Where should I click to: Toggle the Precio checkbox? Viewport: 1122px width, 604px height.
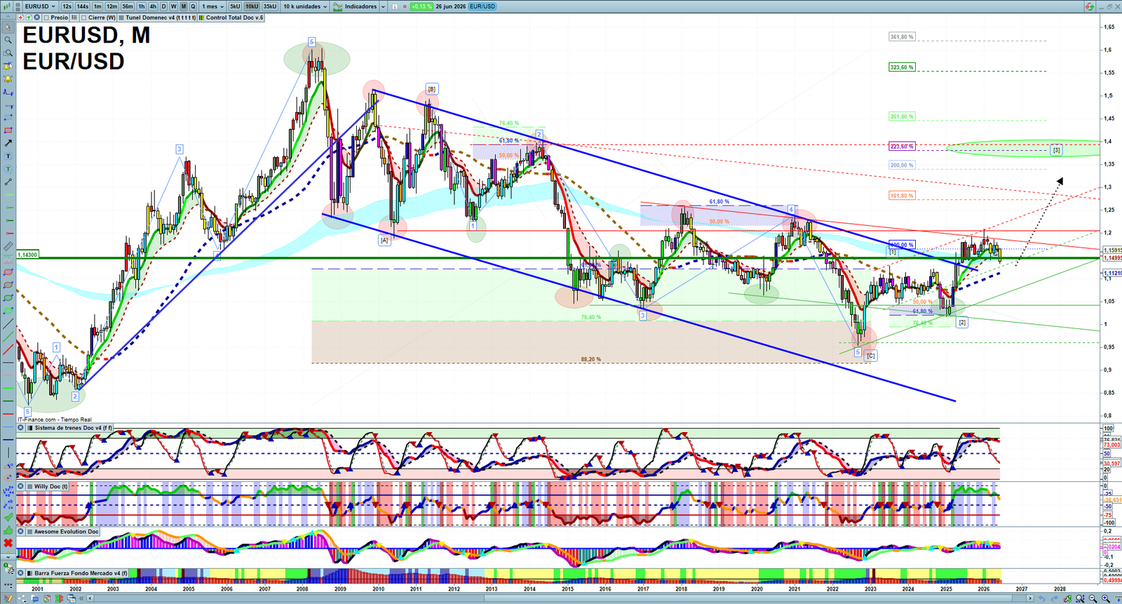(x=46, y=18)
